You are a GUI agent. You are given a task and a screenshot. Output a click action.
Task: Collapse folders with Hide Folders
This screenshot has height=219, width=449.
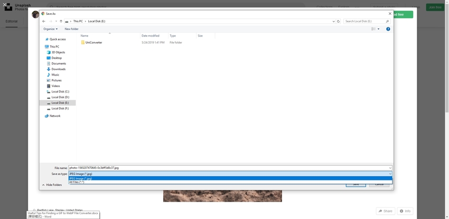click(x=53, y=185)
